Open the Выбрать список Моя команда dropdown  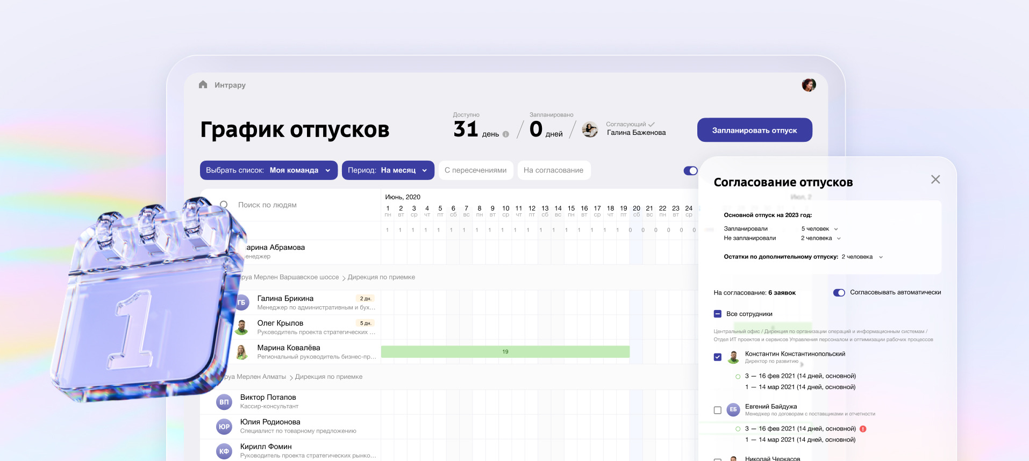pyautogui.click(x=268, y=170)
